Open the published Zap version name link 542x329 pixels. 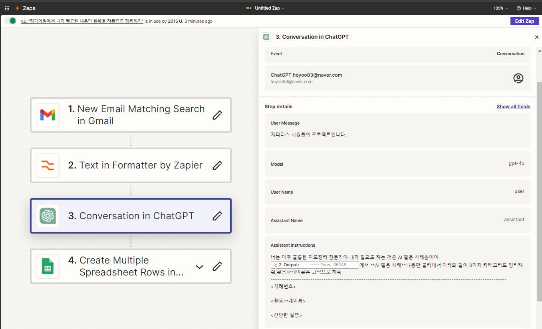pyautogui.click(x=82, y=21)
